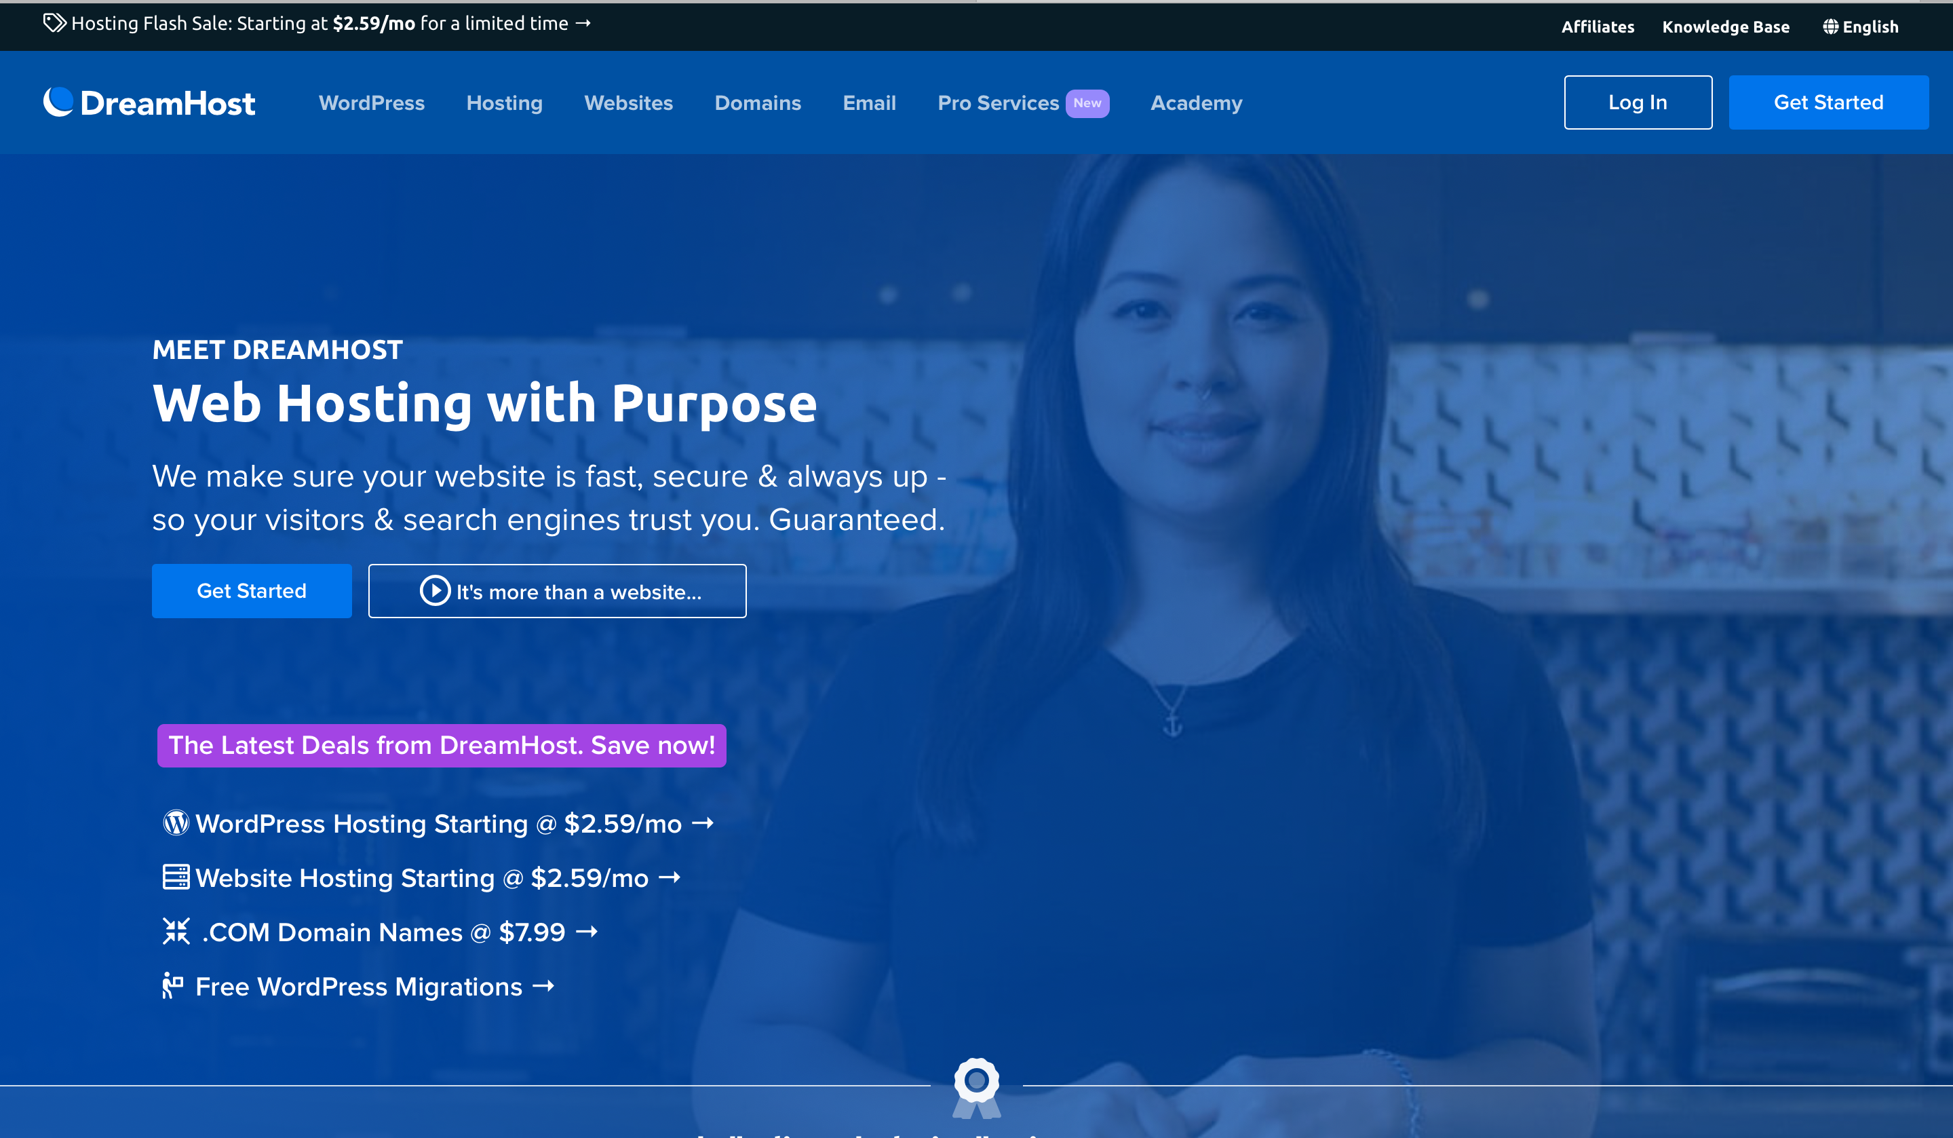Click arrow after Website Hosting deal

pos(669,877)
